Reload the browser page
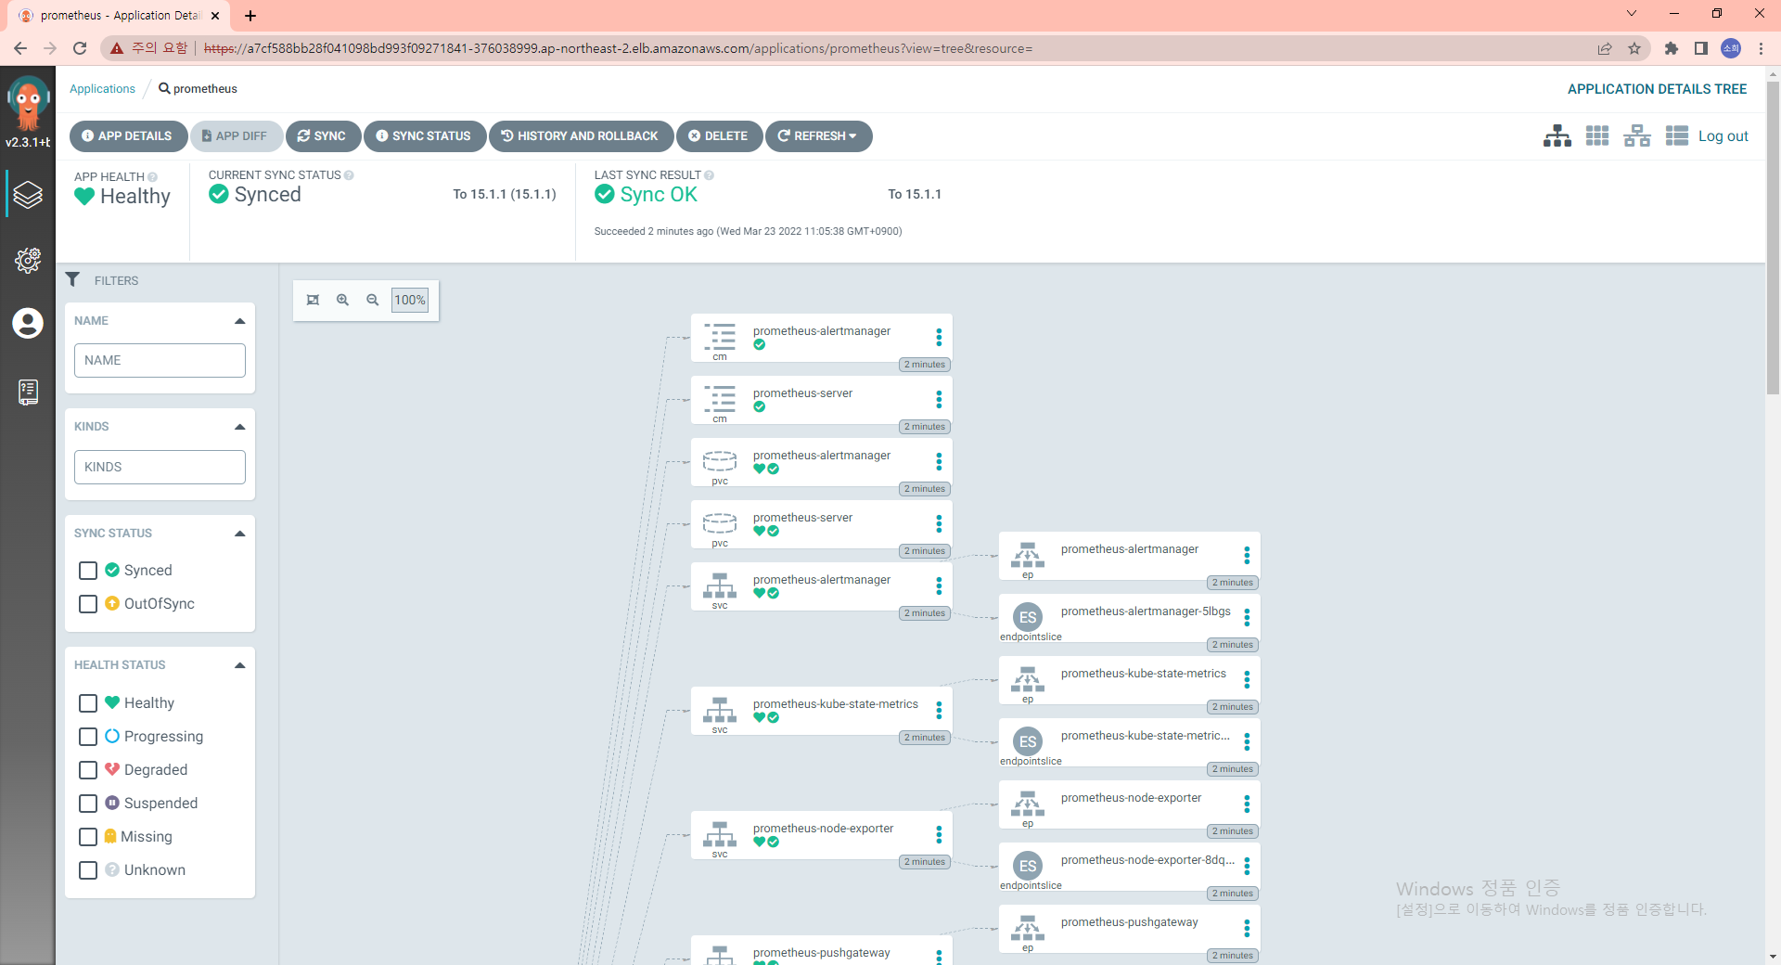Image resolution: width=1781 pixels, height=965 pixels. coord(80,48)
